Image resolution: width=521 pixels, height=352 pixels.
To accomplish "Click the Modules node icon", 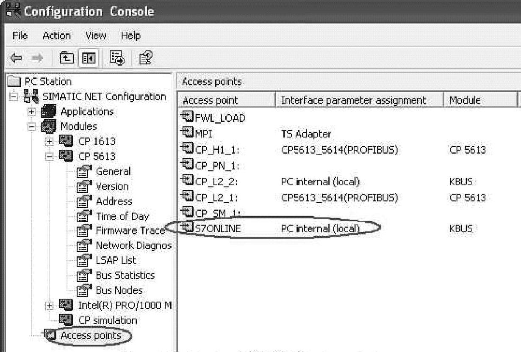I will click(49, 127).
